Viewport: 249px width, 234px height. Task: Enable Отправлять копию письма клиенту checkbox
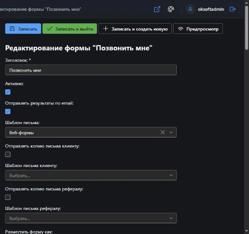coord(8,154)
